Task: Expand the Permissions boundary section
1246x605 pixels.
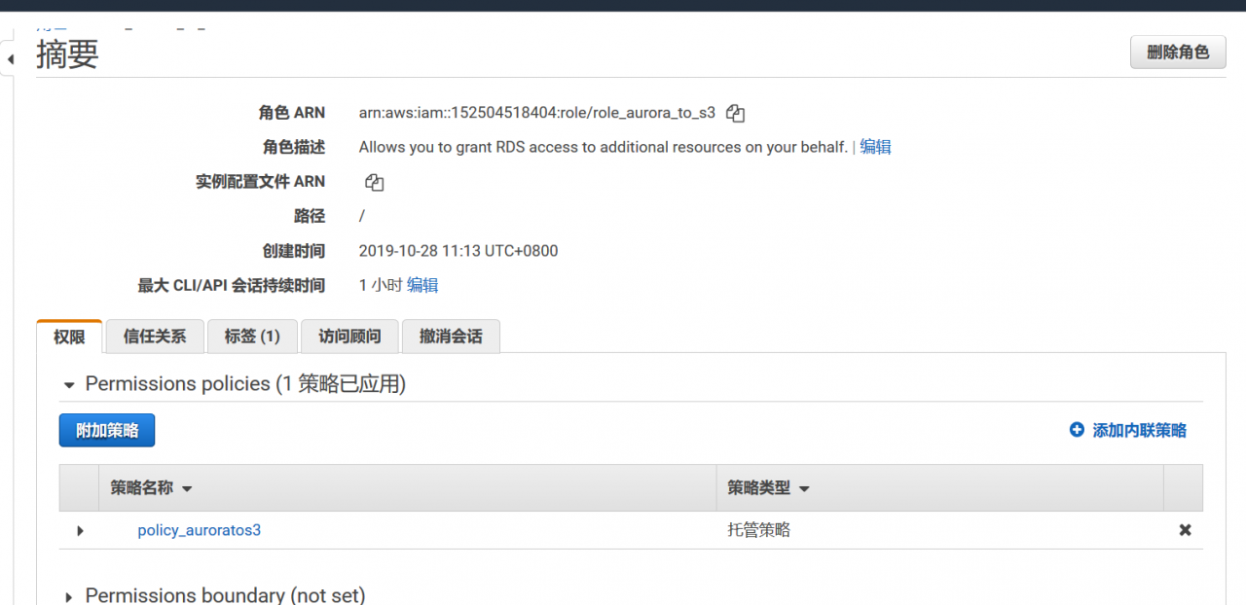Action: 69,596
